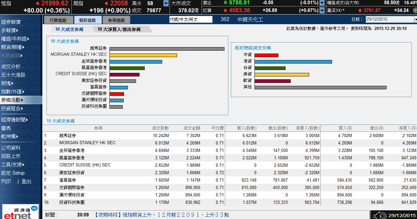Image resolution: width=417 pixels, height=219 pixels.
Task: Open 招股上市 in the sidebar
Action: pos(11,156)
